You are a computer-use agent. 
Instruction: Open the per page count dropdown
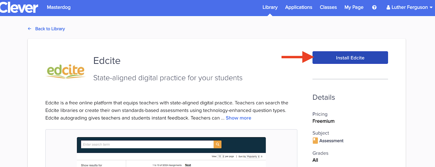tap(221, 156)
